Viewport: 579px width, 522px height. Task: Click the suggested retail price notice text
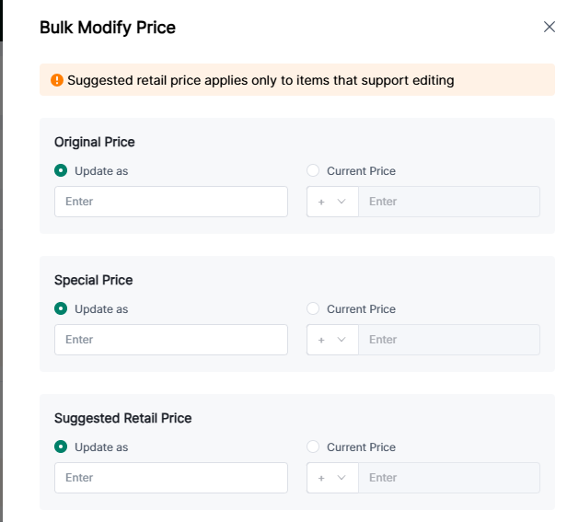[261, 80]
